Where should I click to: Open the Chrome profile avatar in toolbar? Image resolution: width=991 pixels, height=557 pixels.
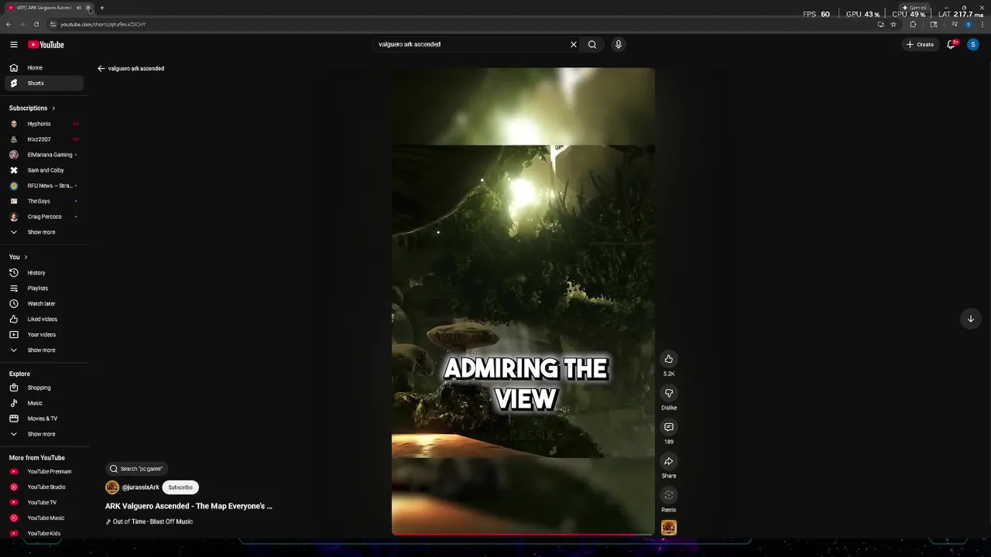click(x=968, y=24)
